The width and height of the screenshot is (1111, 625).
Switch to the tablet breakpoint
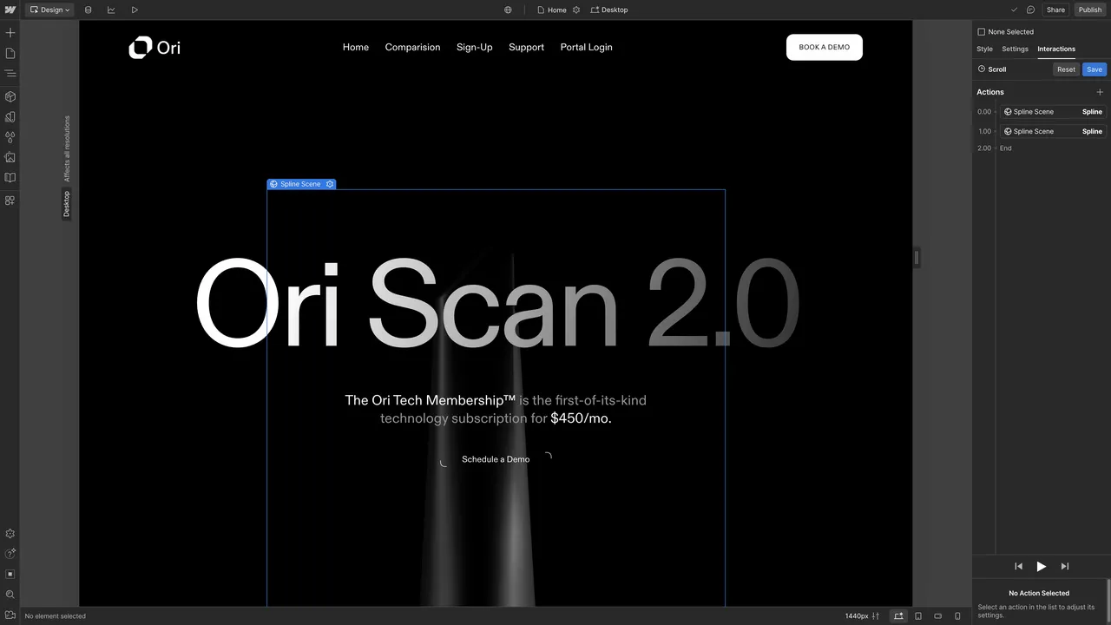click(x=918, y=615)
